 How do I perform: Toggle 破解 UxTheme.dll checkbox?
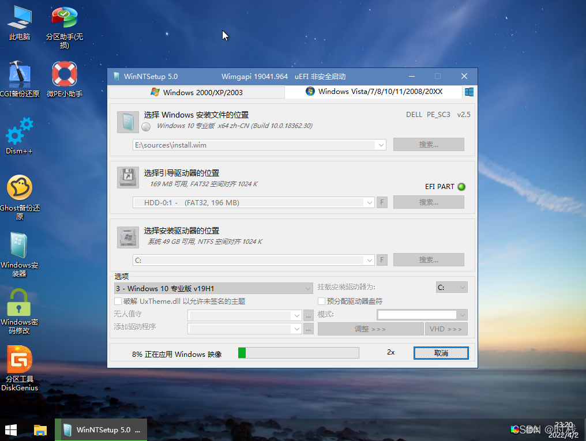tap(118, 301)
